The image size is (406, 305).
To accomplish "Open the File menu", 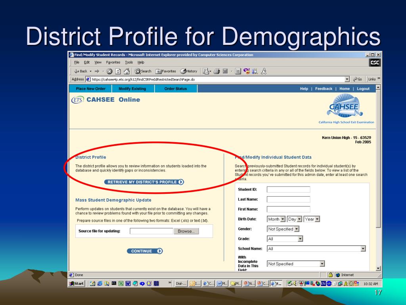I will (x=77, y=62).
